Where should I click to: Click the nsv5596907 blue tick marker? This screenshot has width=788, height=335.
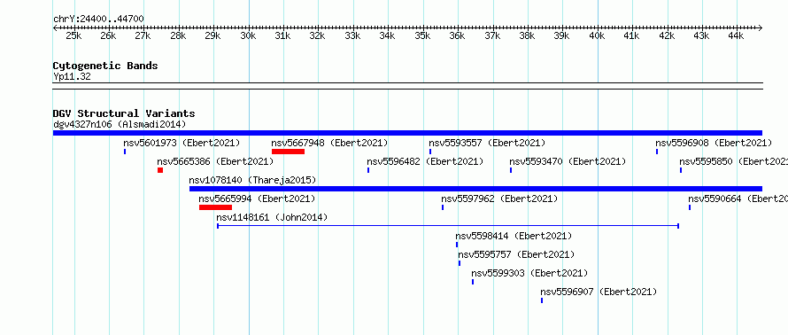[x=542, y=300]
